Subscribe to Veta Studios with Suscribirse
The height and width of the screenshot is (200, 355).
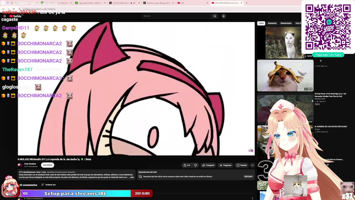point(47,165)
